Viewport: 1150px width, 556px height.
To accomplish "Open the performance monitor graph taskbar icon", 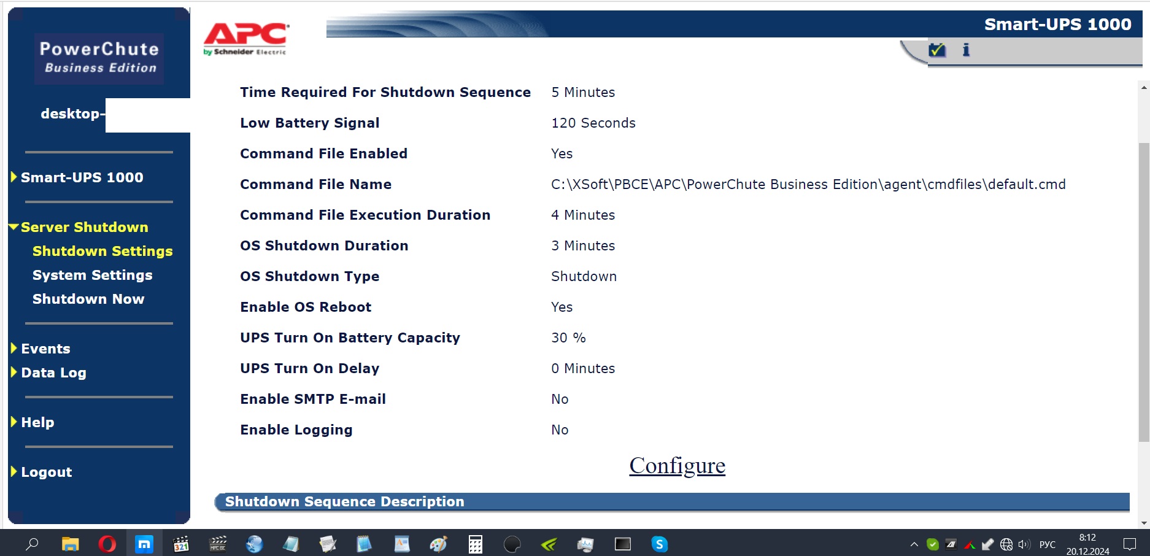I will pos(585,544).
